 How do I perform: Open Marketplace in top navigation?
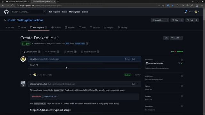click(x=74, y=12)
